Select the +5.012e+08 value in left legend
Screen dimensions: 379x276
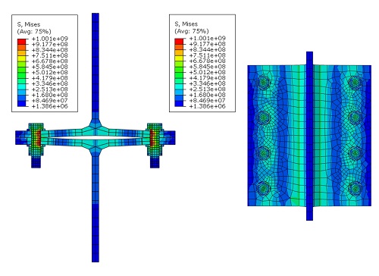pos(49,73)
